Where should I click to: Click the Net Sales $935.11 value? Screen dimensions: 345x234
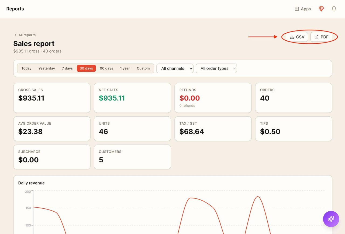pyautogui.click(x=112, y=98)
